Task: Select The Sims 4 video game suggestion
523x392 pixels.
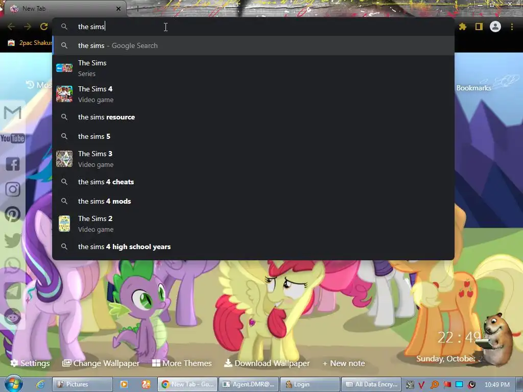Action: coord(253,94)
